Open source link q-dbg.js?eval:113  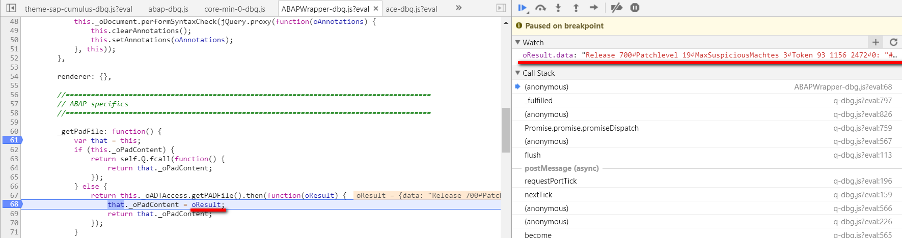pos(862,155)
